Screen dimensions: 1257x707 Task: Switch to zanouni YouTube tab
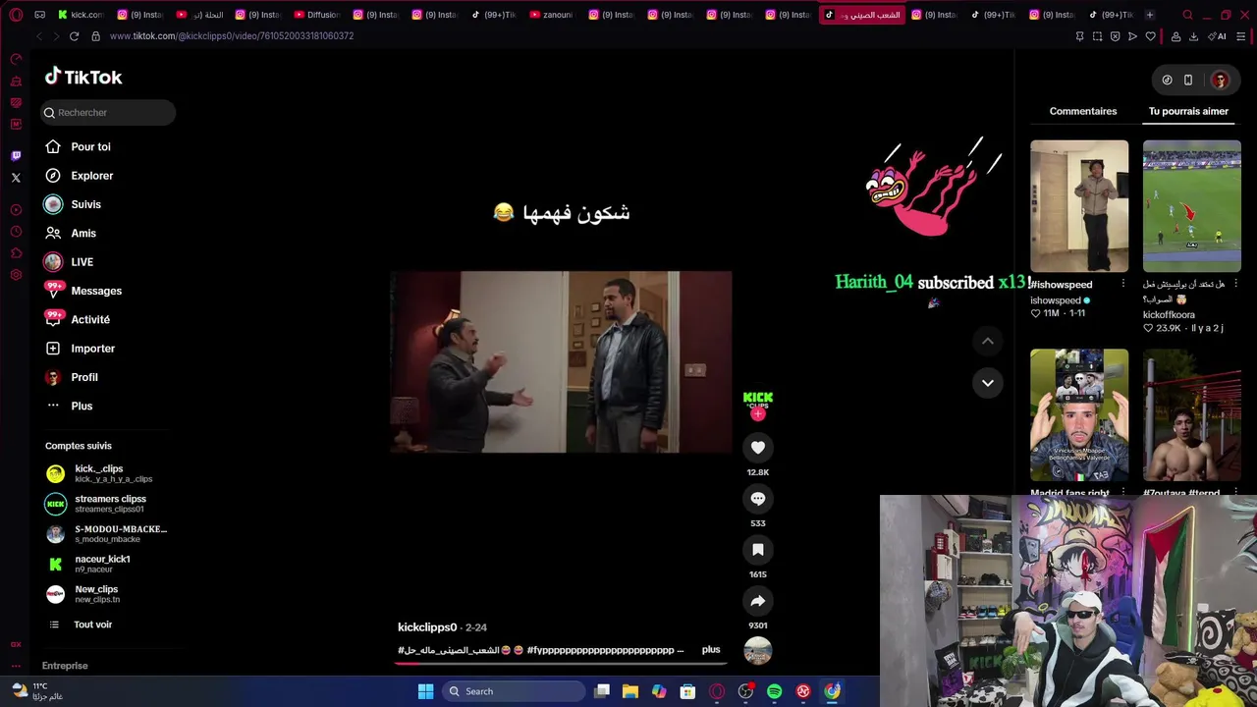tap(551, 15)
